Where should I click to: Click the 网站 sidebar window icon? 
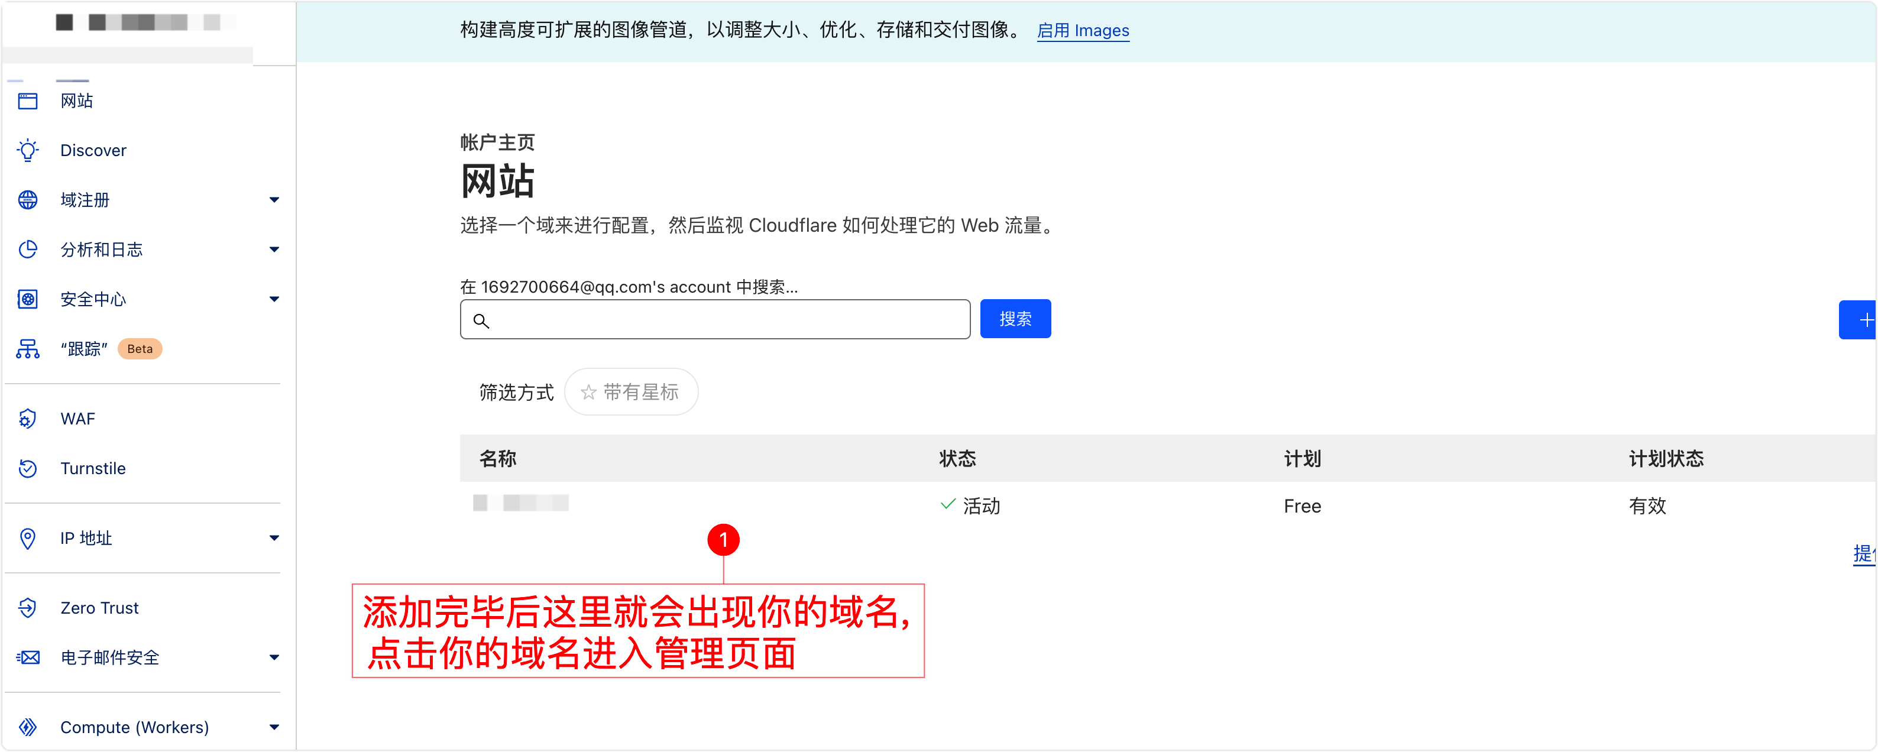click(28, 101)
